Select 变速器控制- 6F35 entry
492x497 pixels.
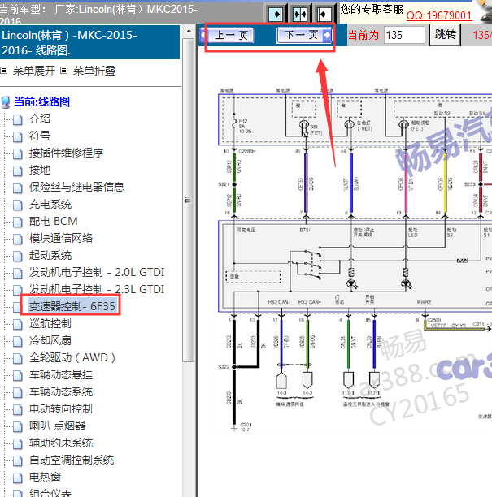click(72, 306)
